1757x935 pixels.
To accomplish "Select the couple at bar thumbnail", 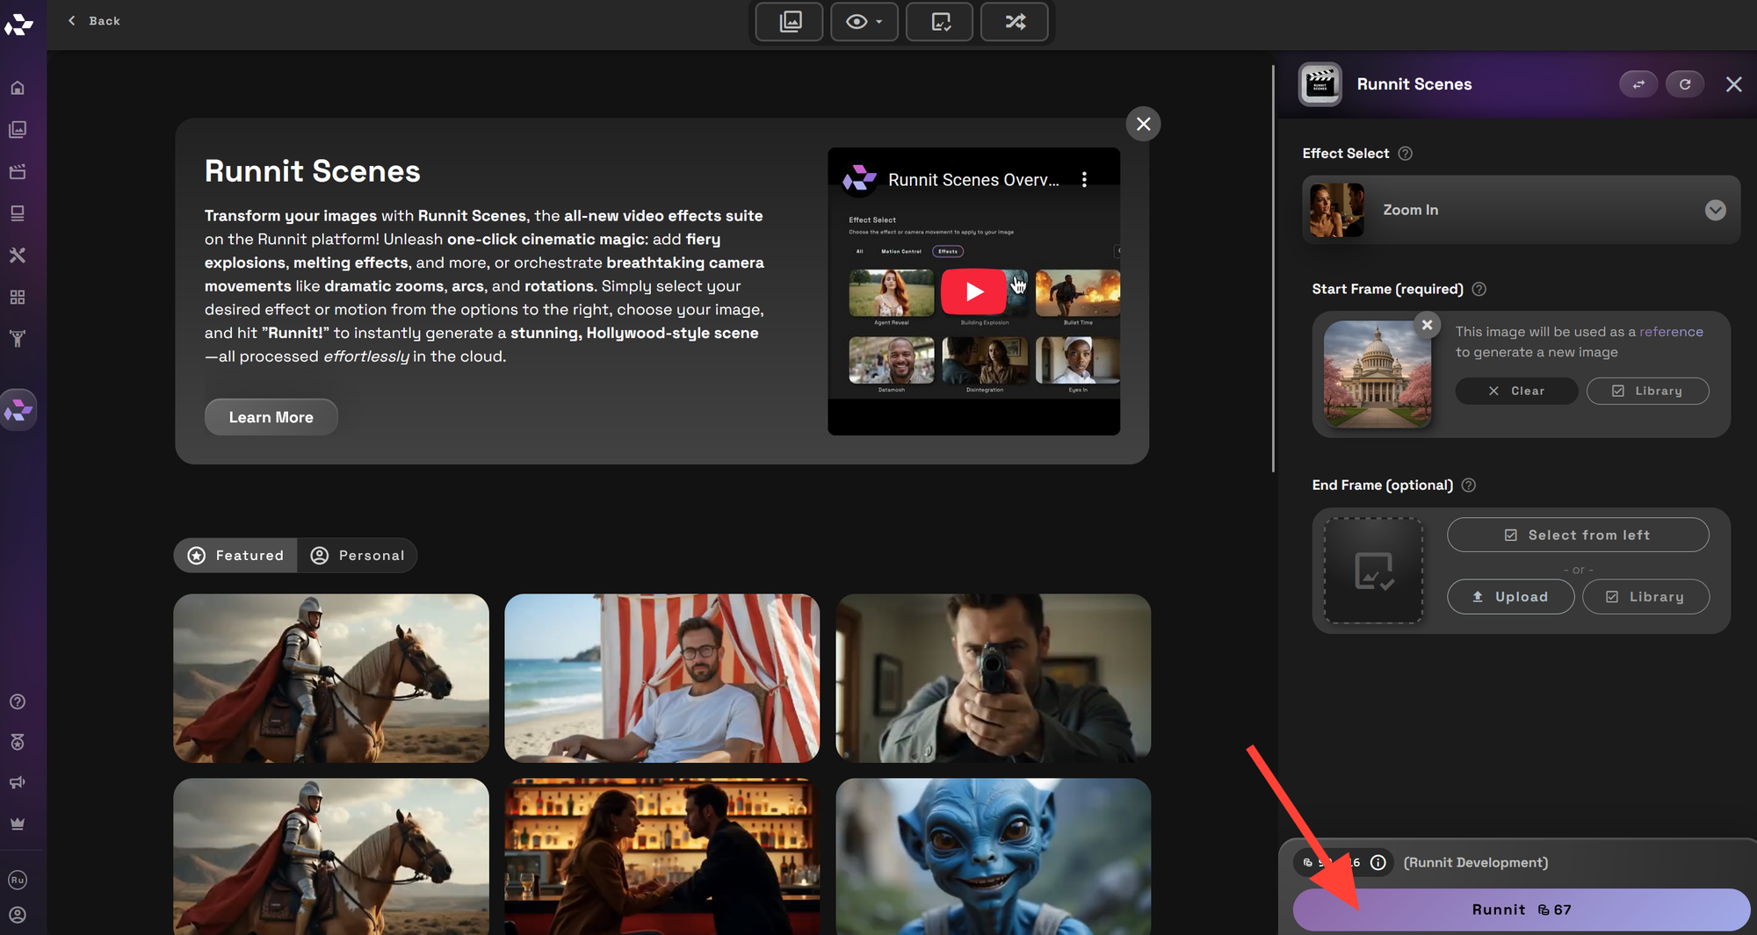I will pyautogui.click(x=662, y=857).
